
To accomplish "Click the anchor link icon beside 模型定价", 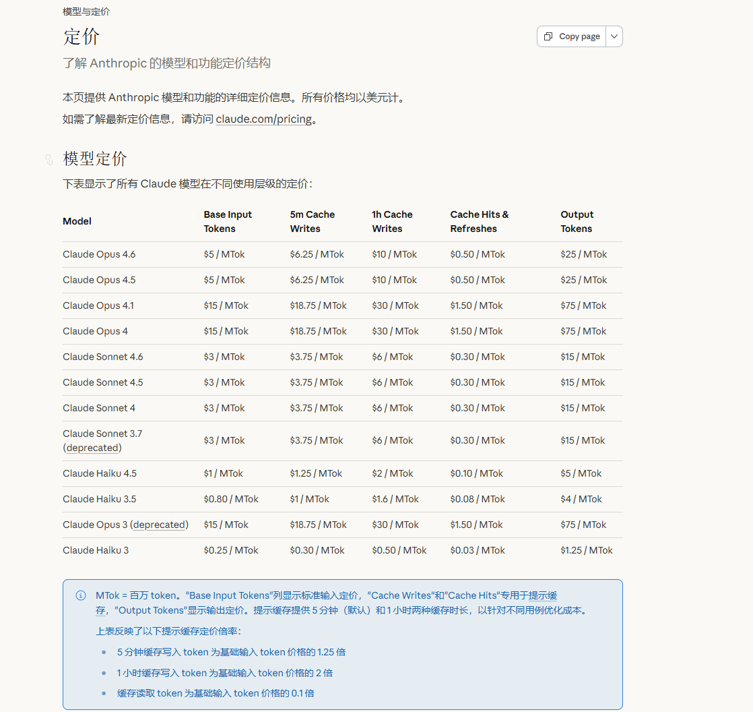I will [x=49, y=159].
